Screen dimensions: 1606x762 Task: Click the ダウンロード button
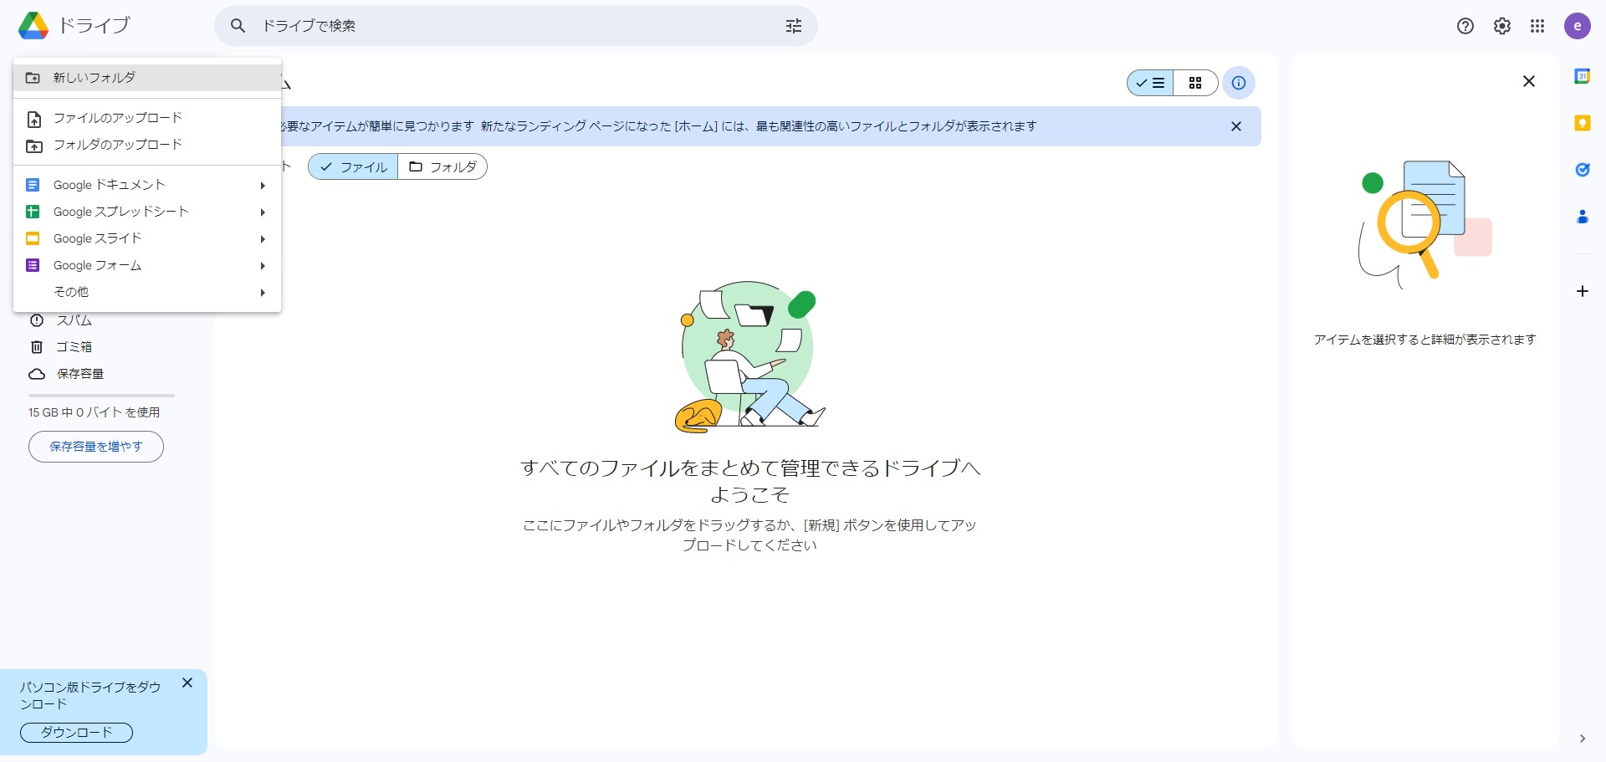(x=76, y=733)
